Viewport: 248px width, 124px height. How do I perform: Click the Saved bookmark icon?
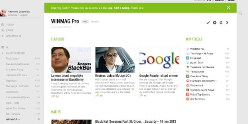pyautogui.click(x=2, y=30)
